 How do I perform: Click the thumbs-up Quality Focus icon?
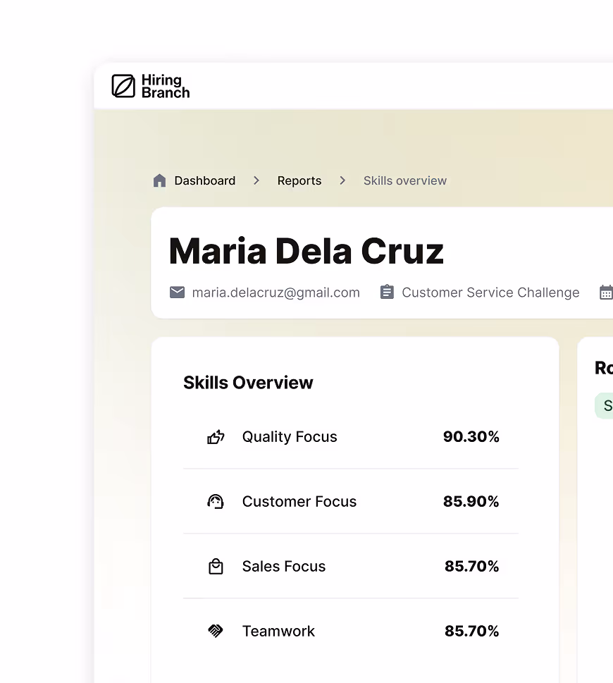point(216,436)
